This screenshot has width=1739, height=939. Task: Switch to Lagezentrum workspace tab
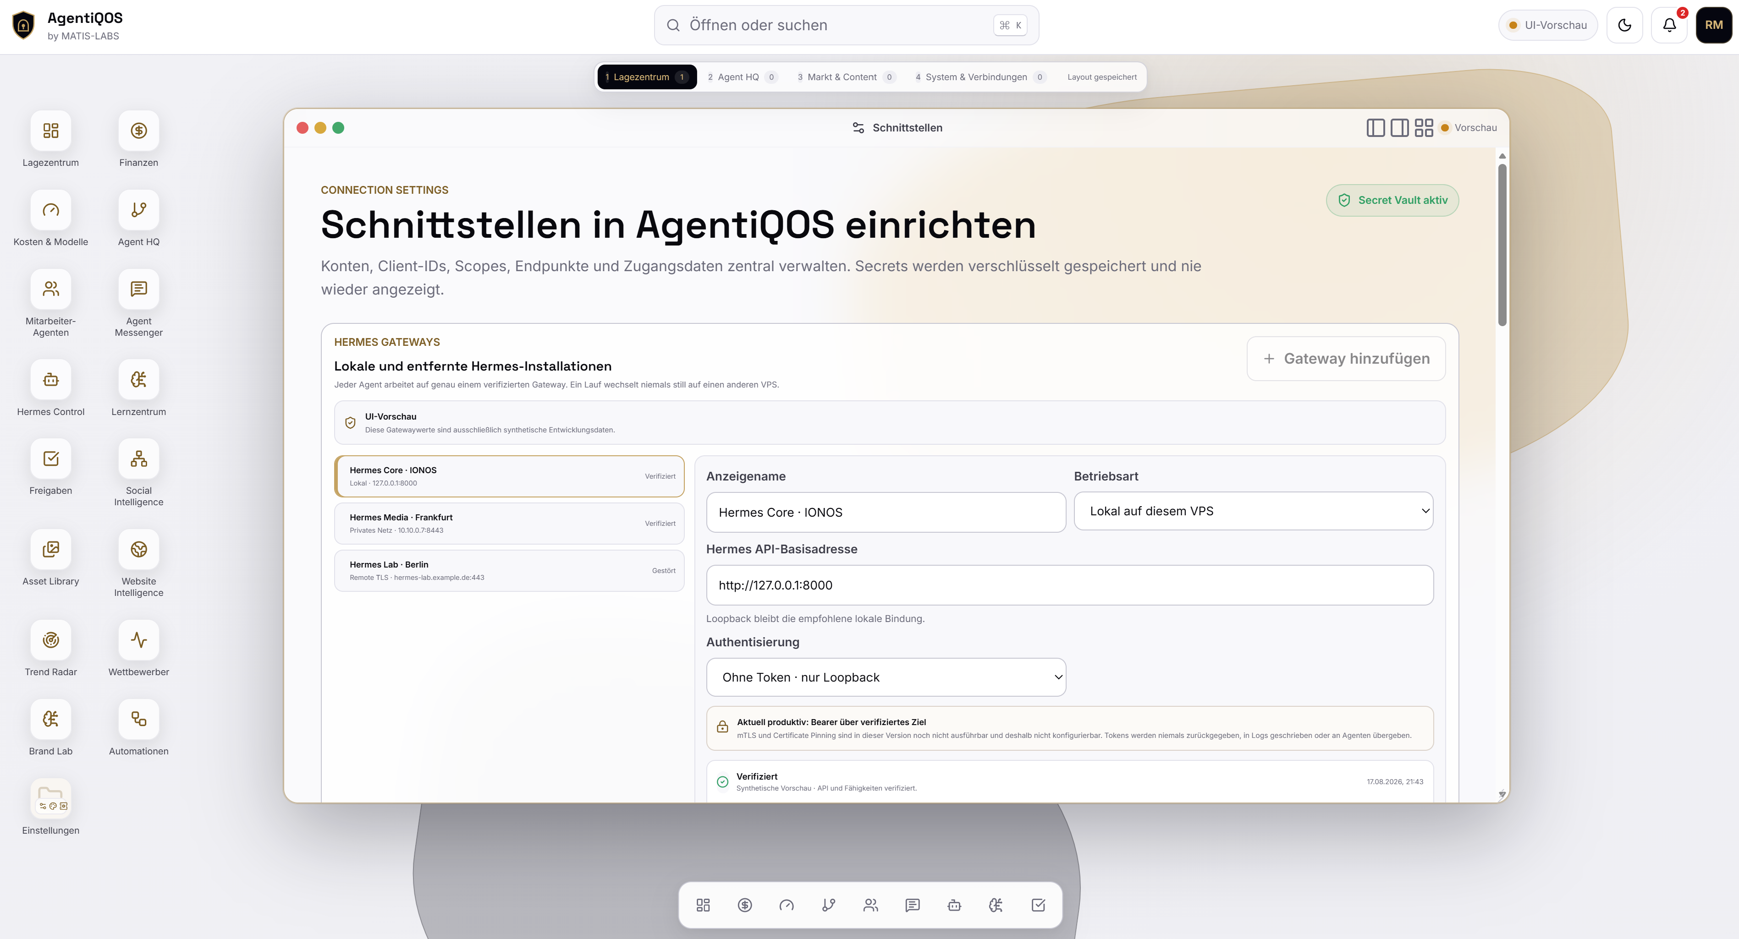(x=647, y=77)
